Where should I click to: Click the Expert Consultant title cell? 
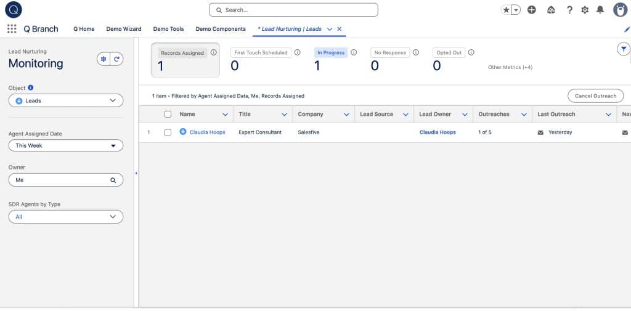[260, 132]
